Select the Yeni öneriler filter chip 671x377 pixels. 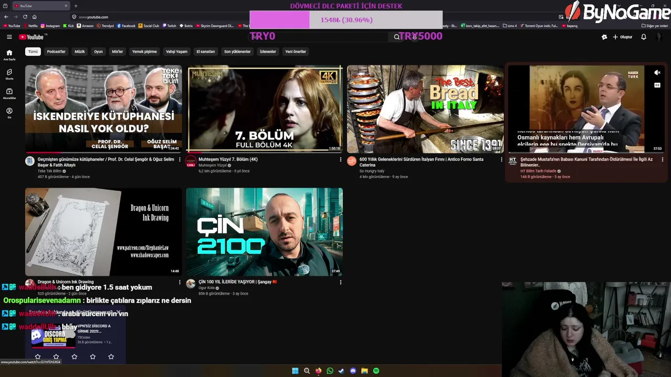[x=296, y=51]
